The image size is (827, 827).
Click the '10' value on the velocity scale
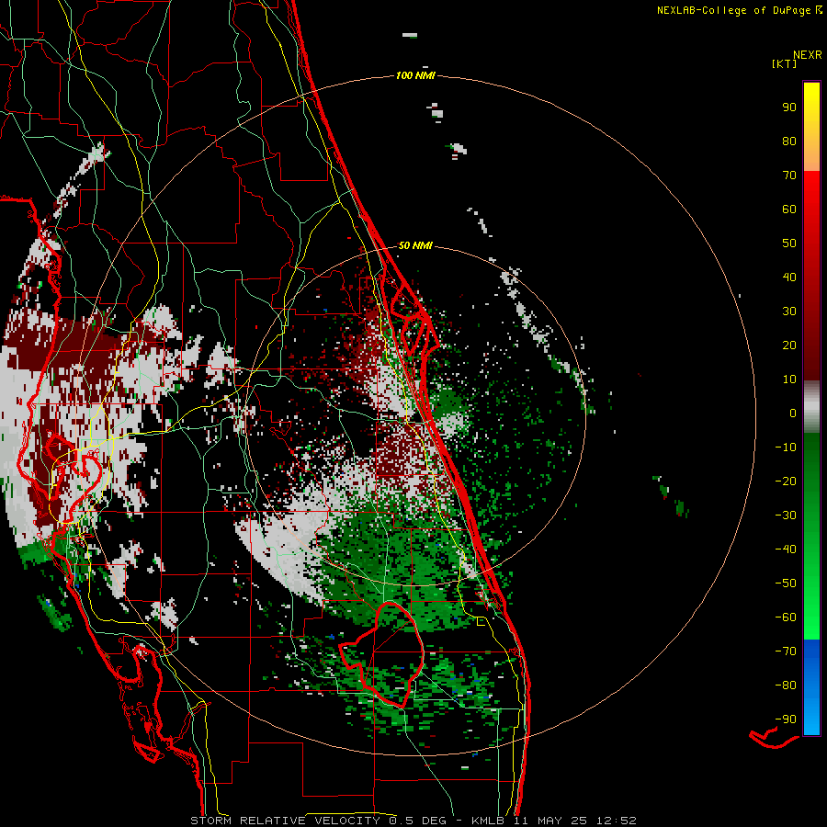pos(789,380)
